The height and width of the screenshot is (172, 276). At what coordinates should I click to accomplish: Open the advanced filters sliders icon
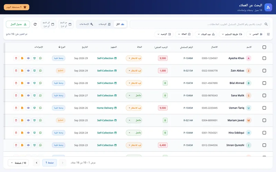pyautogui.click(x=268, y=34)
